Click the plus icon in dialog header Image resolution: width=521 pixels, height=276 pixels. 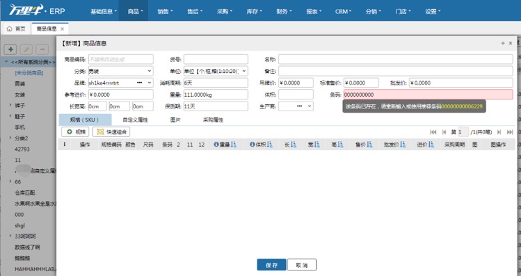coord(503,43)
